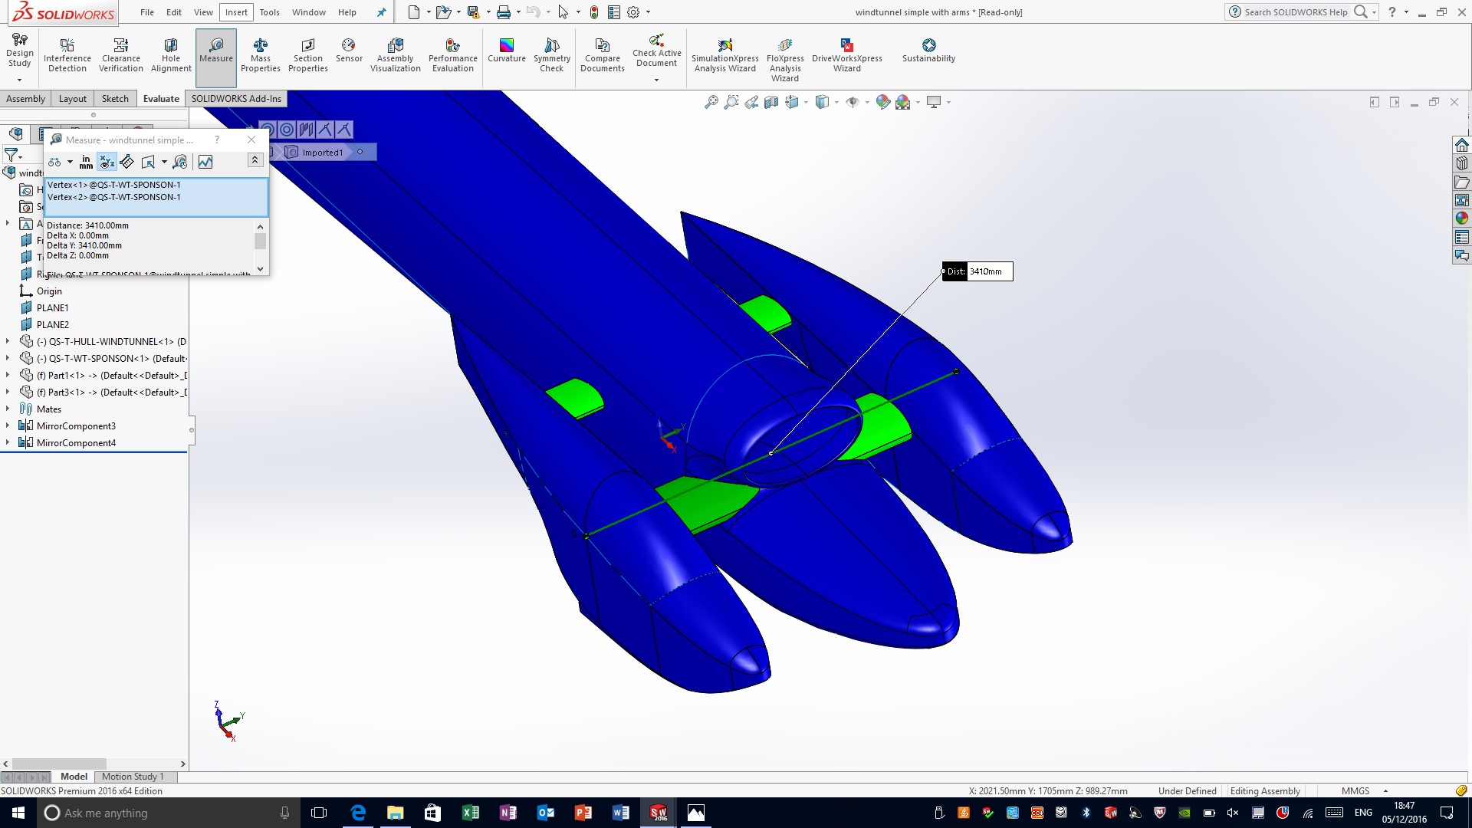Screen dimensions: 1472x828
Task: Switch to the SOLIDWORKS Add-Ins tab
Action: click(236, 99)
